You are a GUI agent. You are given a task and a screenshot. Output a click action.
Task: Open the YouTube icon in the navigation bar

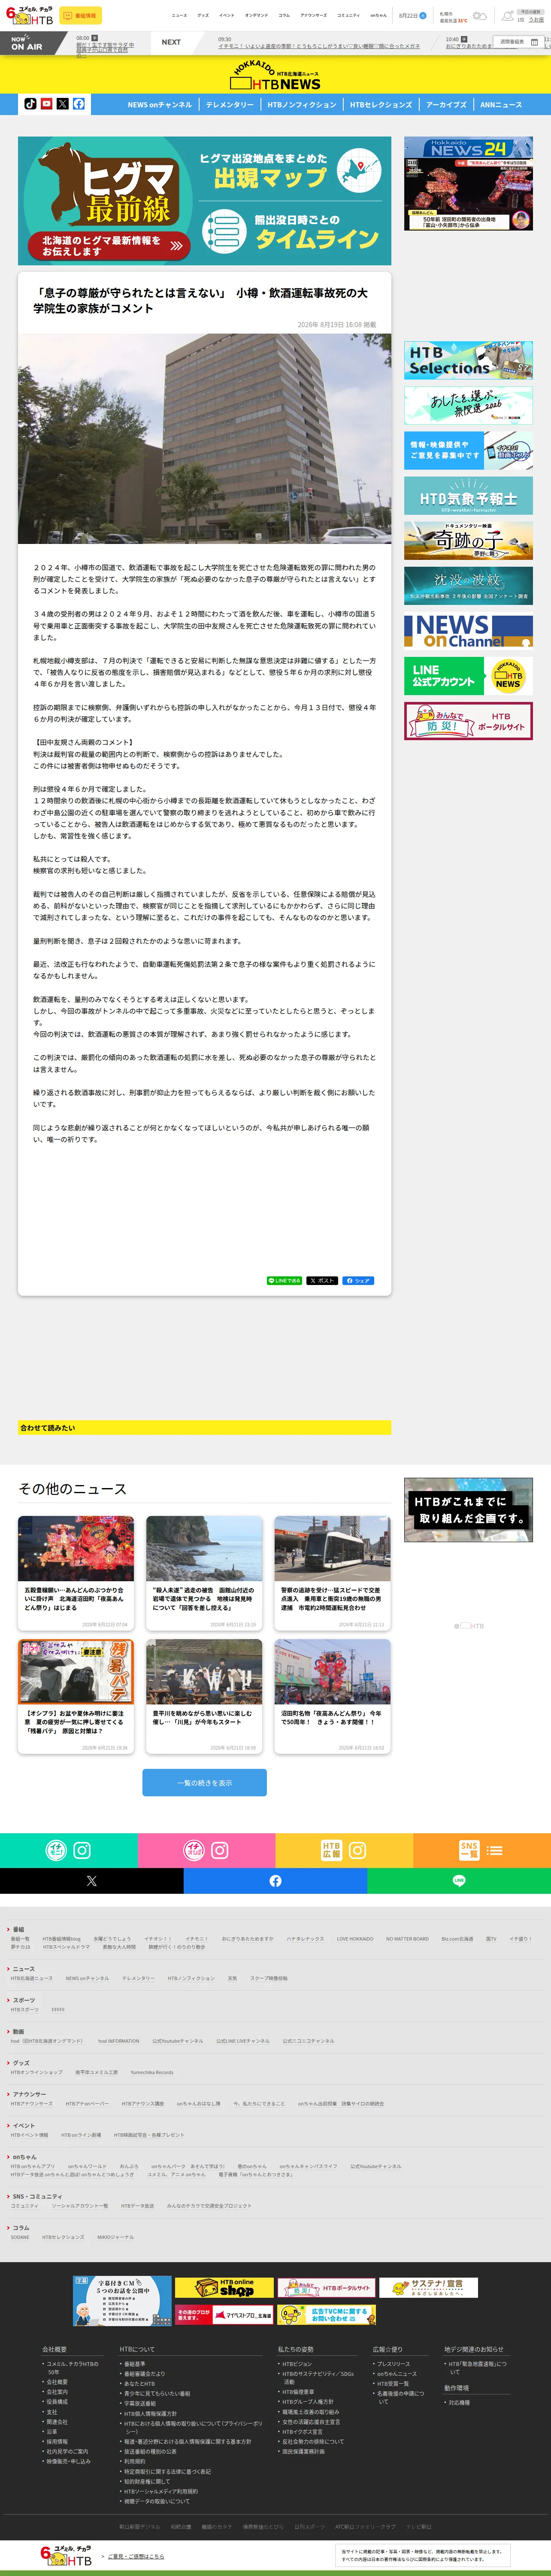[46, 104]
